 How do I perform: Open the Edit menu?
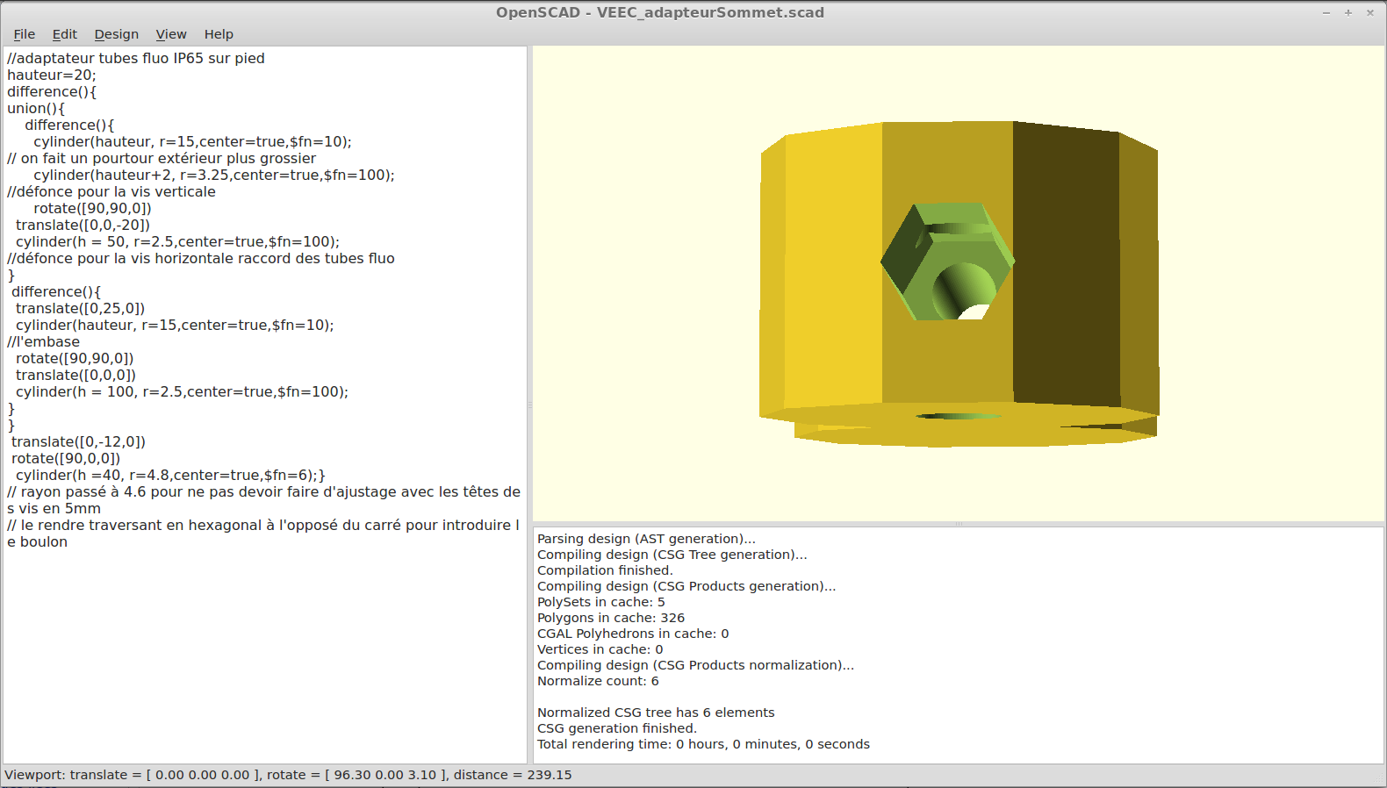point(64,34)
